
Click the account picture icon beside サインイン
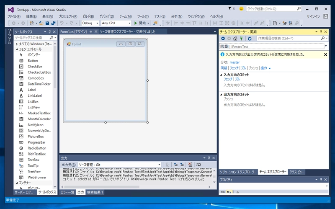coord(326,16)
